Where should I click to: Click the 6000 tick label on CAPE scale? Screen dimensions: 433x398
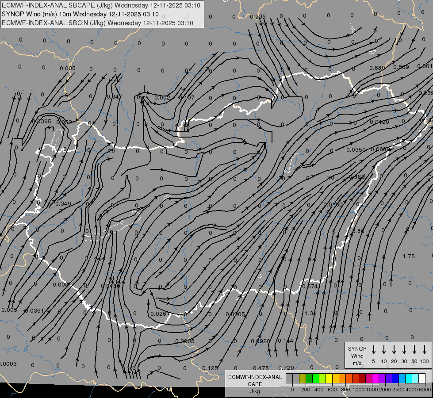point(425,390)
